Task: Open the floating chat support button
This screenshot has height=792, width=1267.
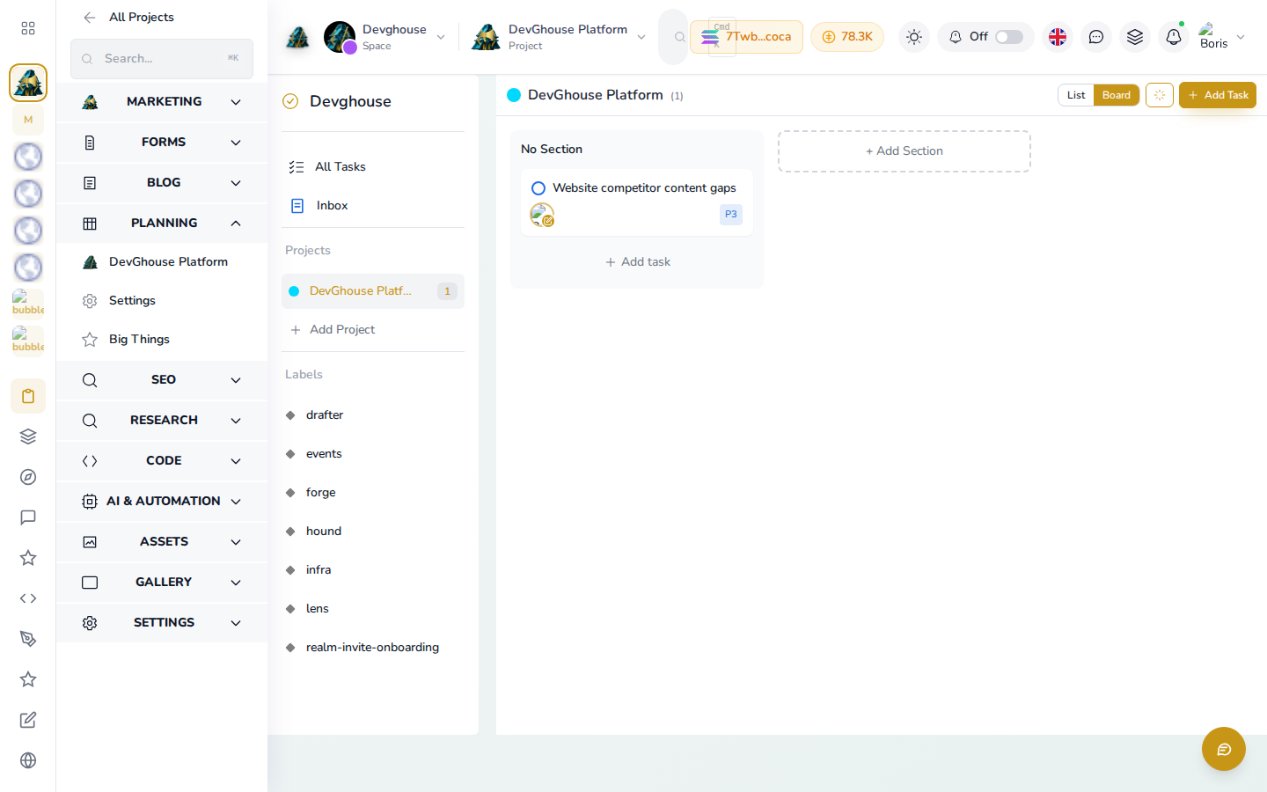Action: 1224,749
